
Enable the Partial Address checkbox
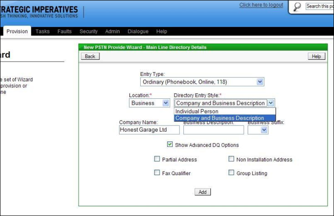(x=157, y=159)
